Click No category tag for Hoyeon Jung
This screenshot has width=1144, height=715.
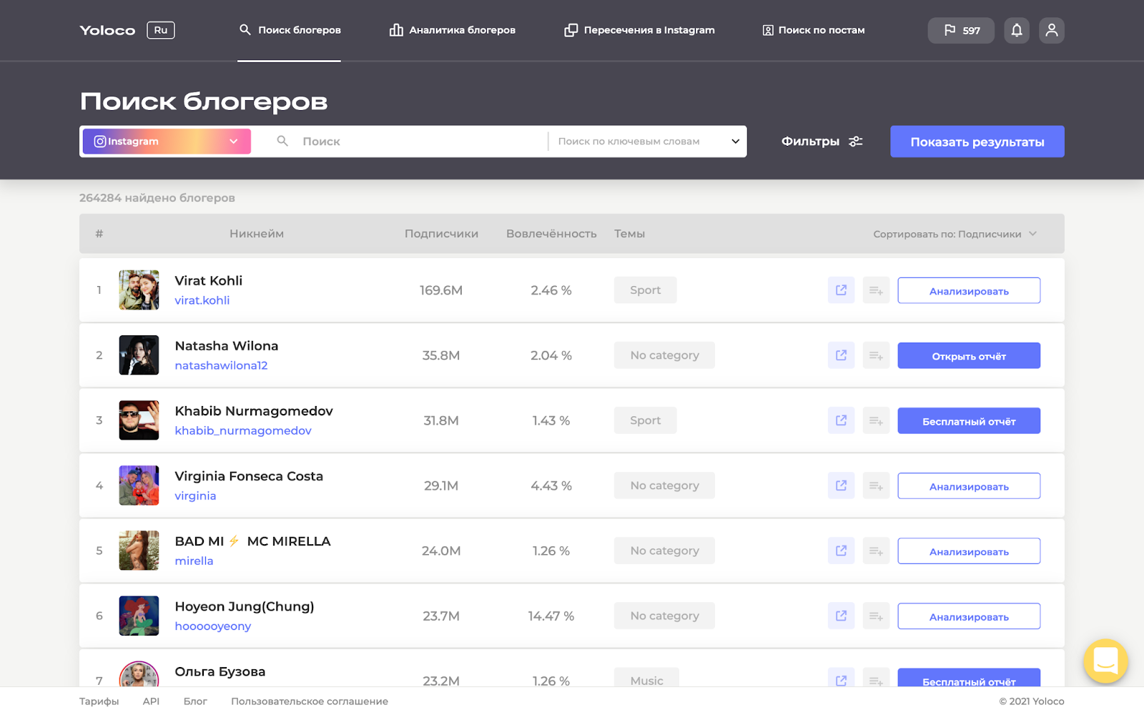(664, 616)
